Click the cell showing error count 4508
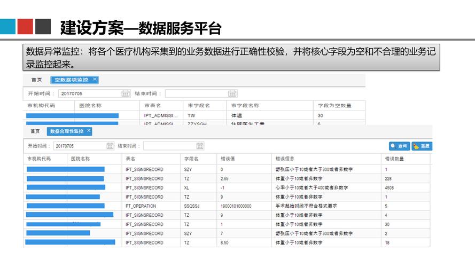This screenshot has height=267, width=475. point(391,187)
